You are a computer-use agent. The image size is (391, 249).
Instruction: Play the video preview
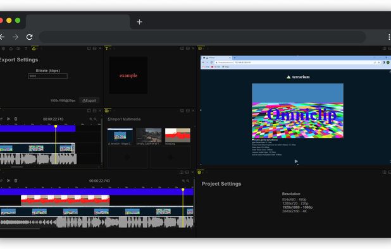[x=296, y=161]
